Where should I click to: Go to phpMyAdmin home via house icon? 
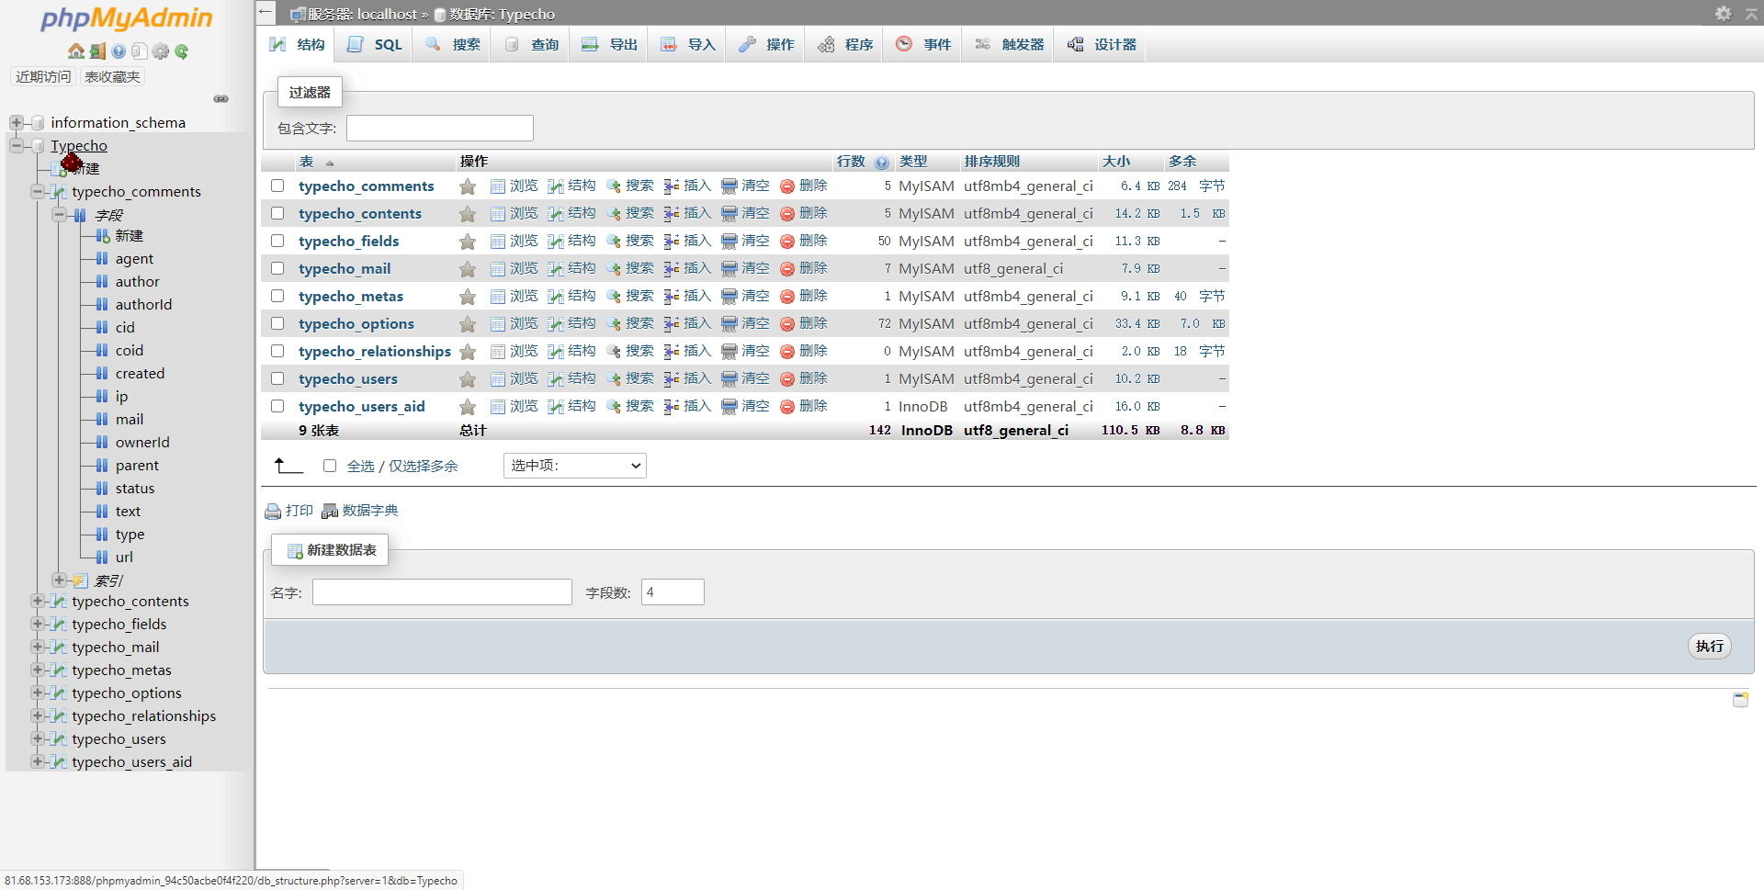pyautogui.click(x=76, y=51)
